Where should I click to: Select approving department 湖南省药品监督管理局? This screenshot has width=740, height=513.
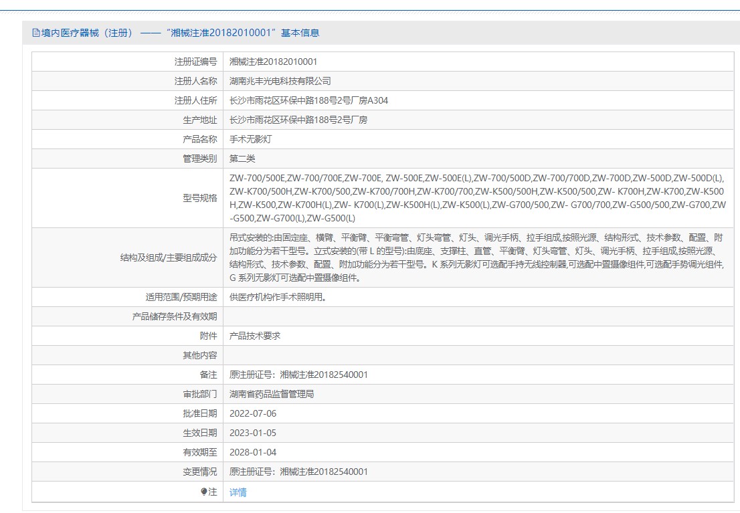272,394
